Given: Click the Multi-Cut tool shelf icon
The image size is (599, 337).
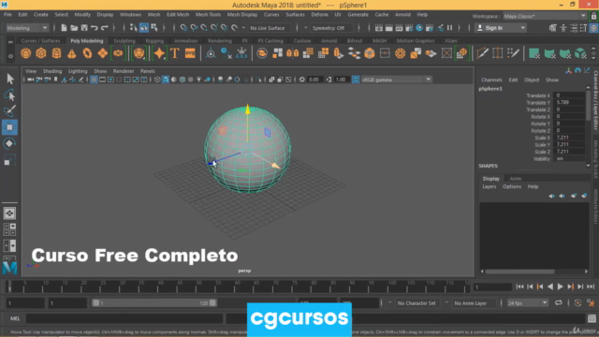Looking at the screenshot, I should tap(483, 53).
